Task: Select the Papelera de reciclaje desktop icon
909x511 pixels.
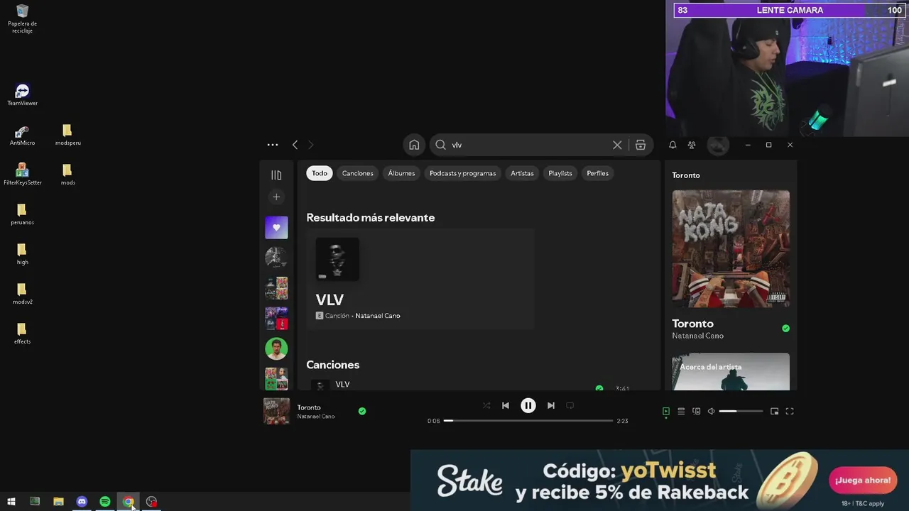Action: (22, 19)
